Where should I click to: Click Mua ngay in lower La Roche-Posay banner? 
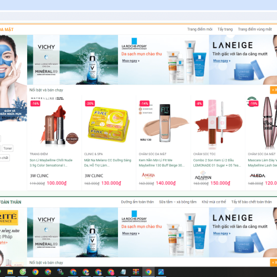[x=131, y=233]
